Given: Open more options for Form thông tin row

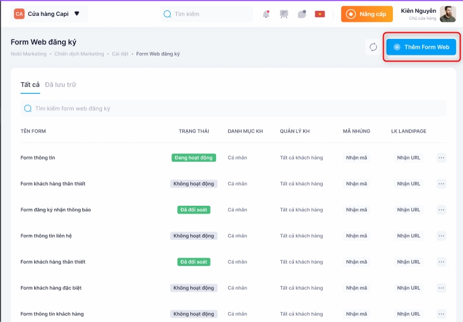Looking at the screenshot, I should tap(442, 158).
